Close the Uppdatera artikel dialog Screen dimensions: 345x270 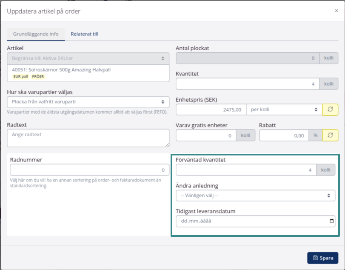336,11
